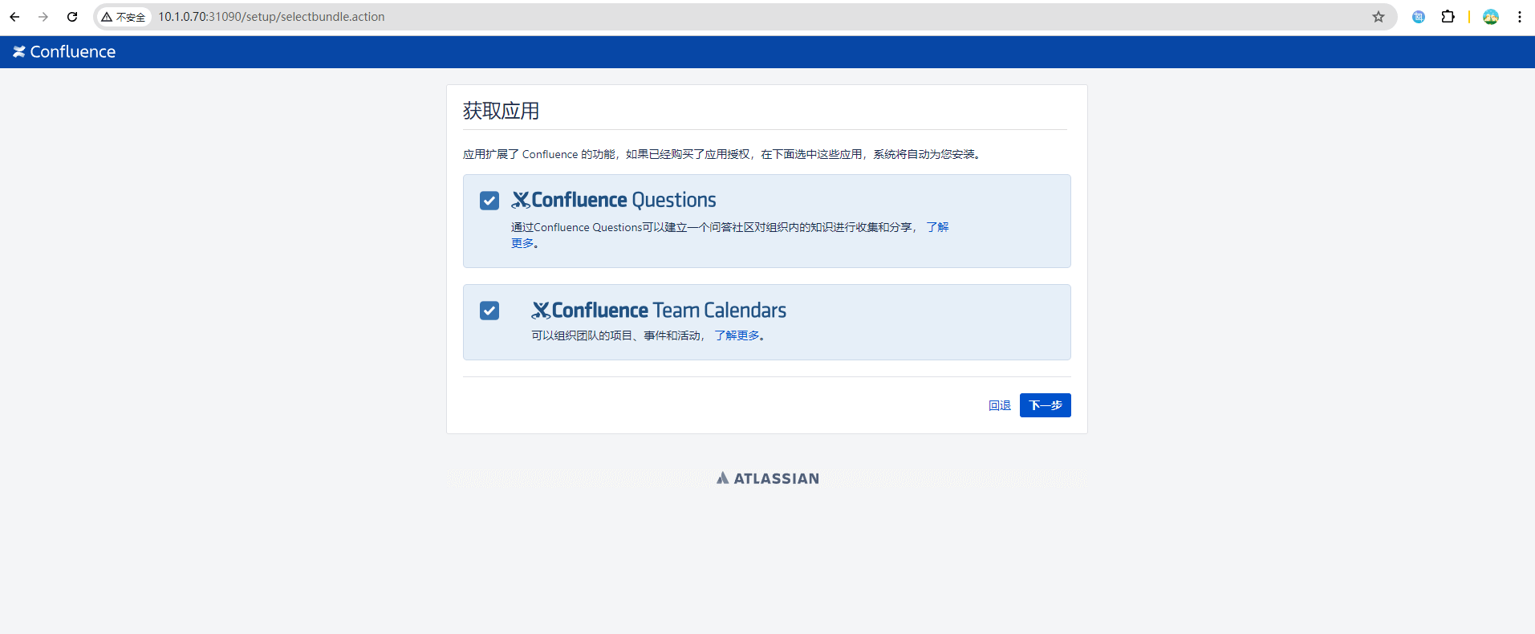The height and width of the screenshot is (634, 1535).
Task: Click the 回退 link
Action: (x=1000, y=405)
